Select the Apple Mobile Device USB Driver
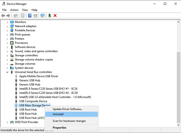 pyautogui.click(x=39, y=76)
